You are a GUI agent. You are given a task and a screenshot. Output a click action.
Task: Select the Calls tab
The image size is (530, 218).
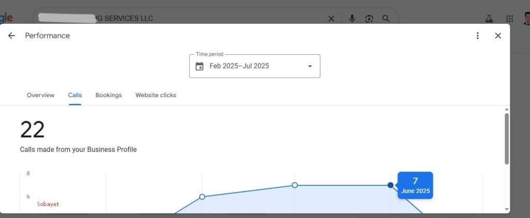75,95
